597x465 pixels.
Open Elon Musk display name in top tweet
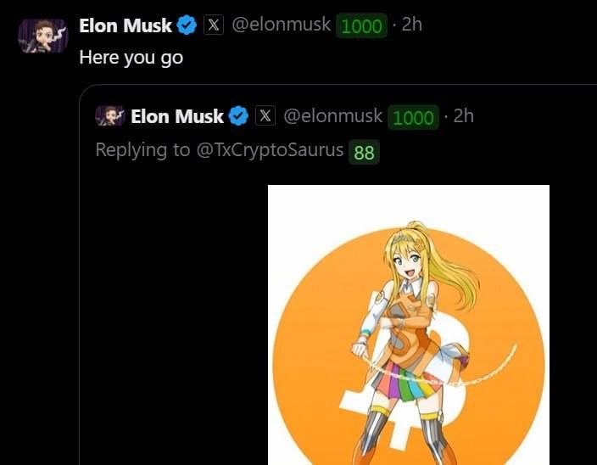126,25
